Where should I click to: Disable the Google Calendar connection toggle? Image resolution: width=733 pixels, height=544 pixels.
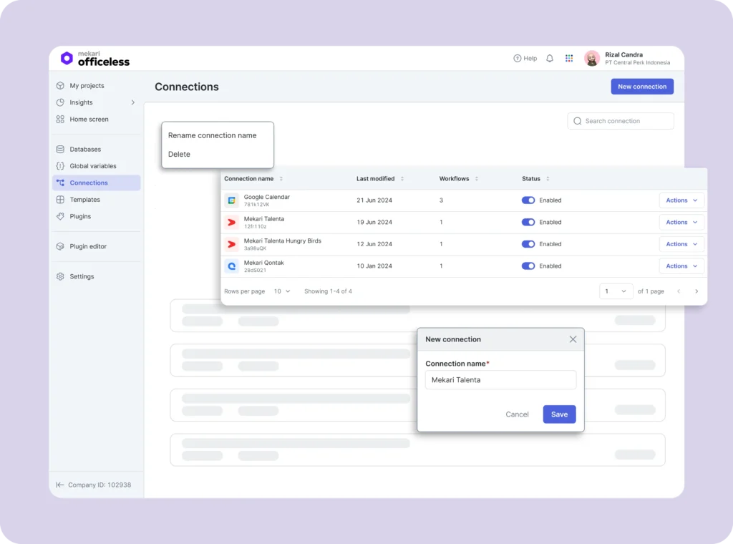528,200
